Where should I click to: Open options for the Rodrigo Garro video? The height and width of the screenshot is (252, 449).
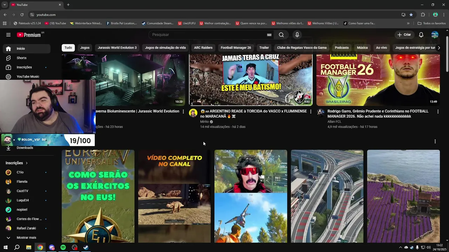(x=438, y=111)
